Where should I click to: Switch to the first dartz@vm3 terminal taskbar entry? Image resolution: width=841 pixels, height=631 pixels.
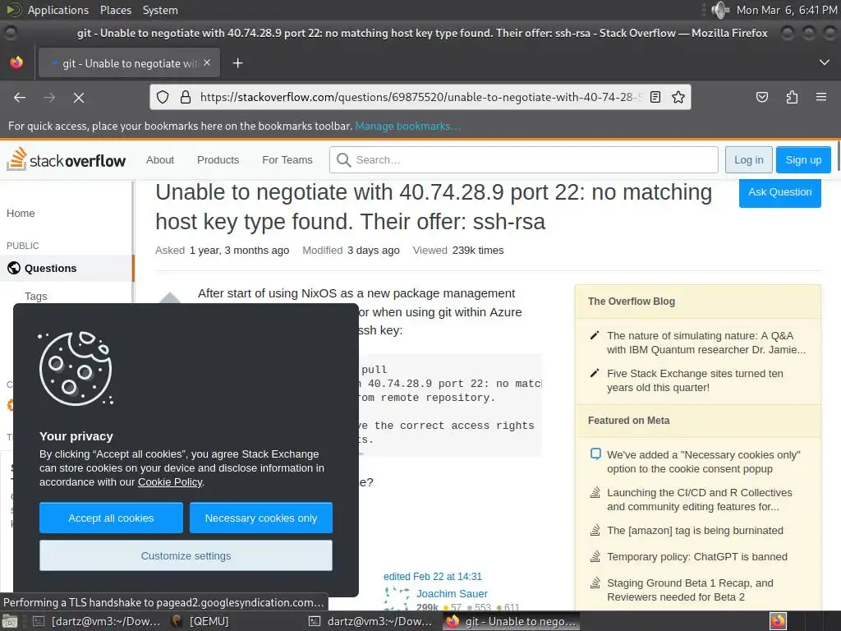(97, 621)
